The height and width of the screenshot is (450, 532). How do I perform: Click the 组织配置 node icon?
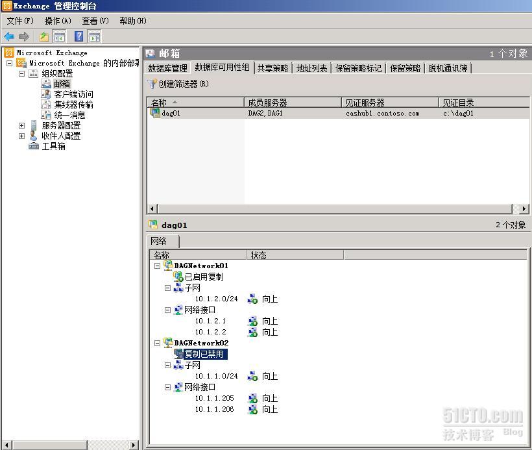33,73
